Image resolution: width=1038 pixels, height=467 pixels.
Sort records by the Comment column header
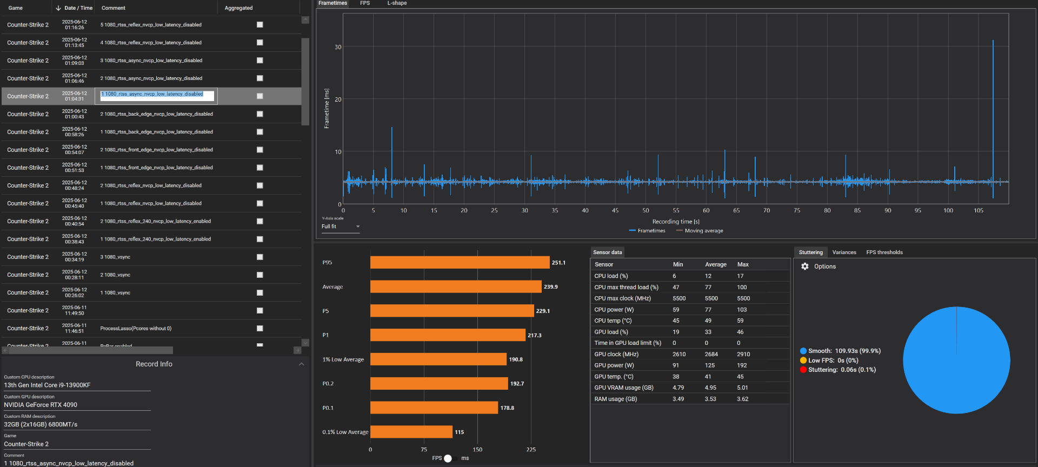click(x=114, y=8)
